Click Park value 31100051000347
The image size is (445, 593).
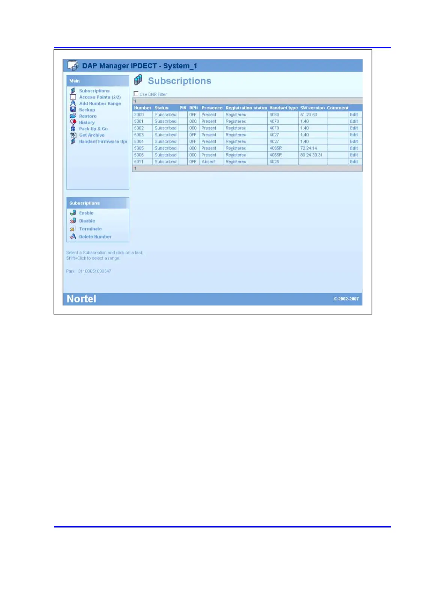click(x=94, y=271)
